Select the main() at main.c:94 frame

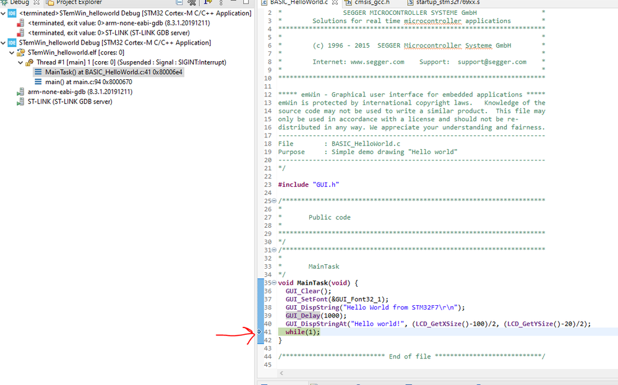pos(88,82)
